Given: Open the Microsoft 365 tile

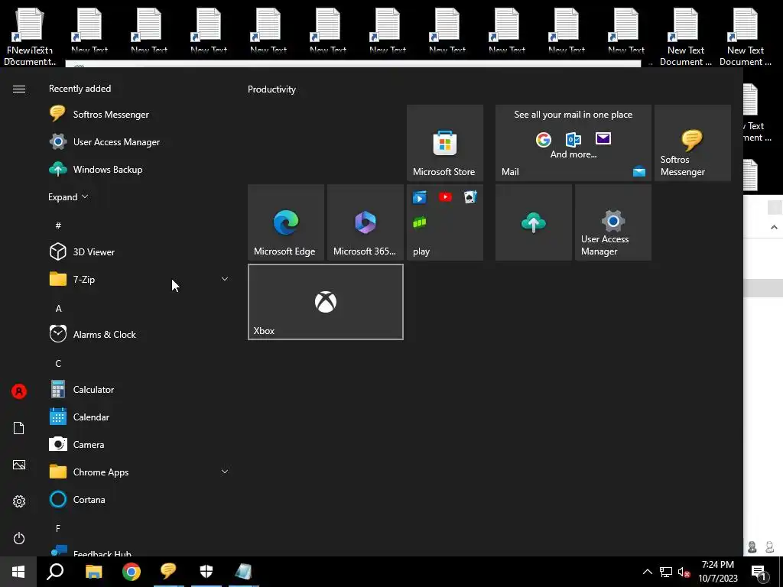Looking at the screenshot, I should click(366, 222).
